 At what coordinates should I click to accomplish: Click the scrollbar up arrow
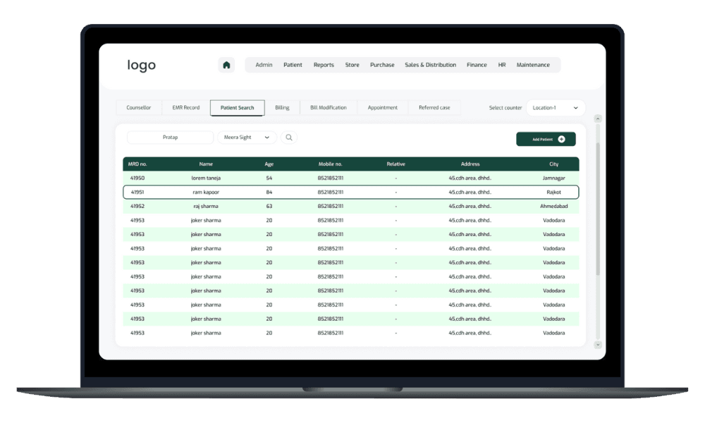tap(598, 118)
